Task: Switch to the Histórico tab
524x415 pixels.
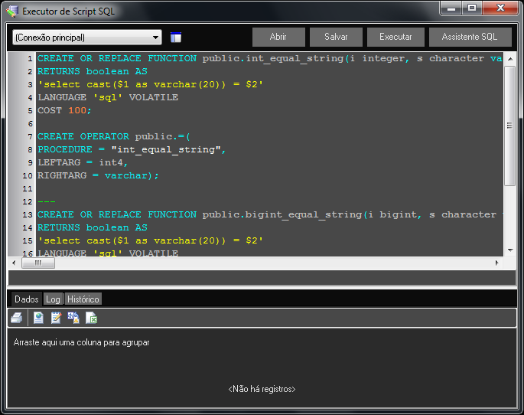Action: click(83, 299)
